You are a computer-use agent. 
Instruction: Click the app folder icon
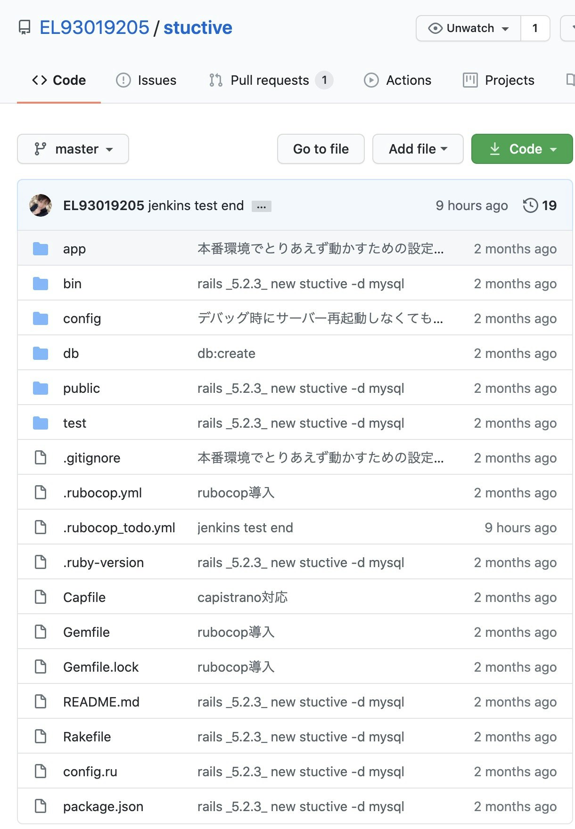pyautogui.click(x=41, y=249)
